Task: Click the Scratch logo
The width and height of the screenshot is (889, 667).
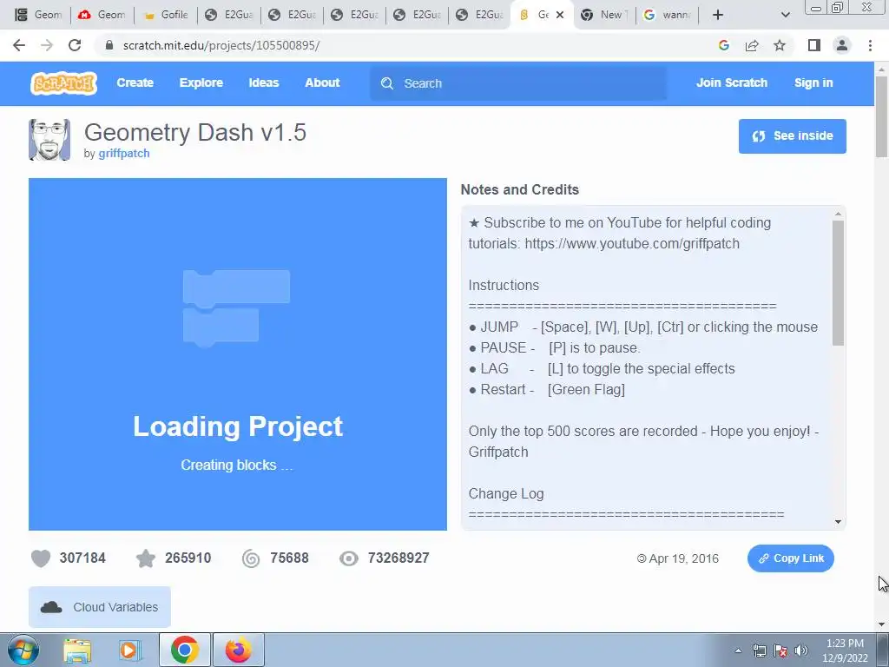Action: coord(63,83)
